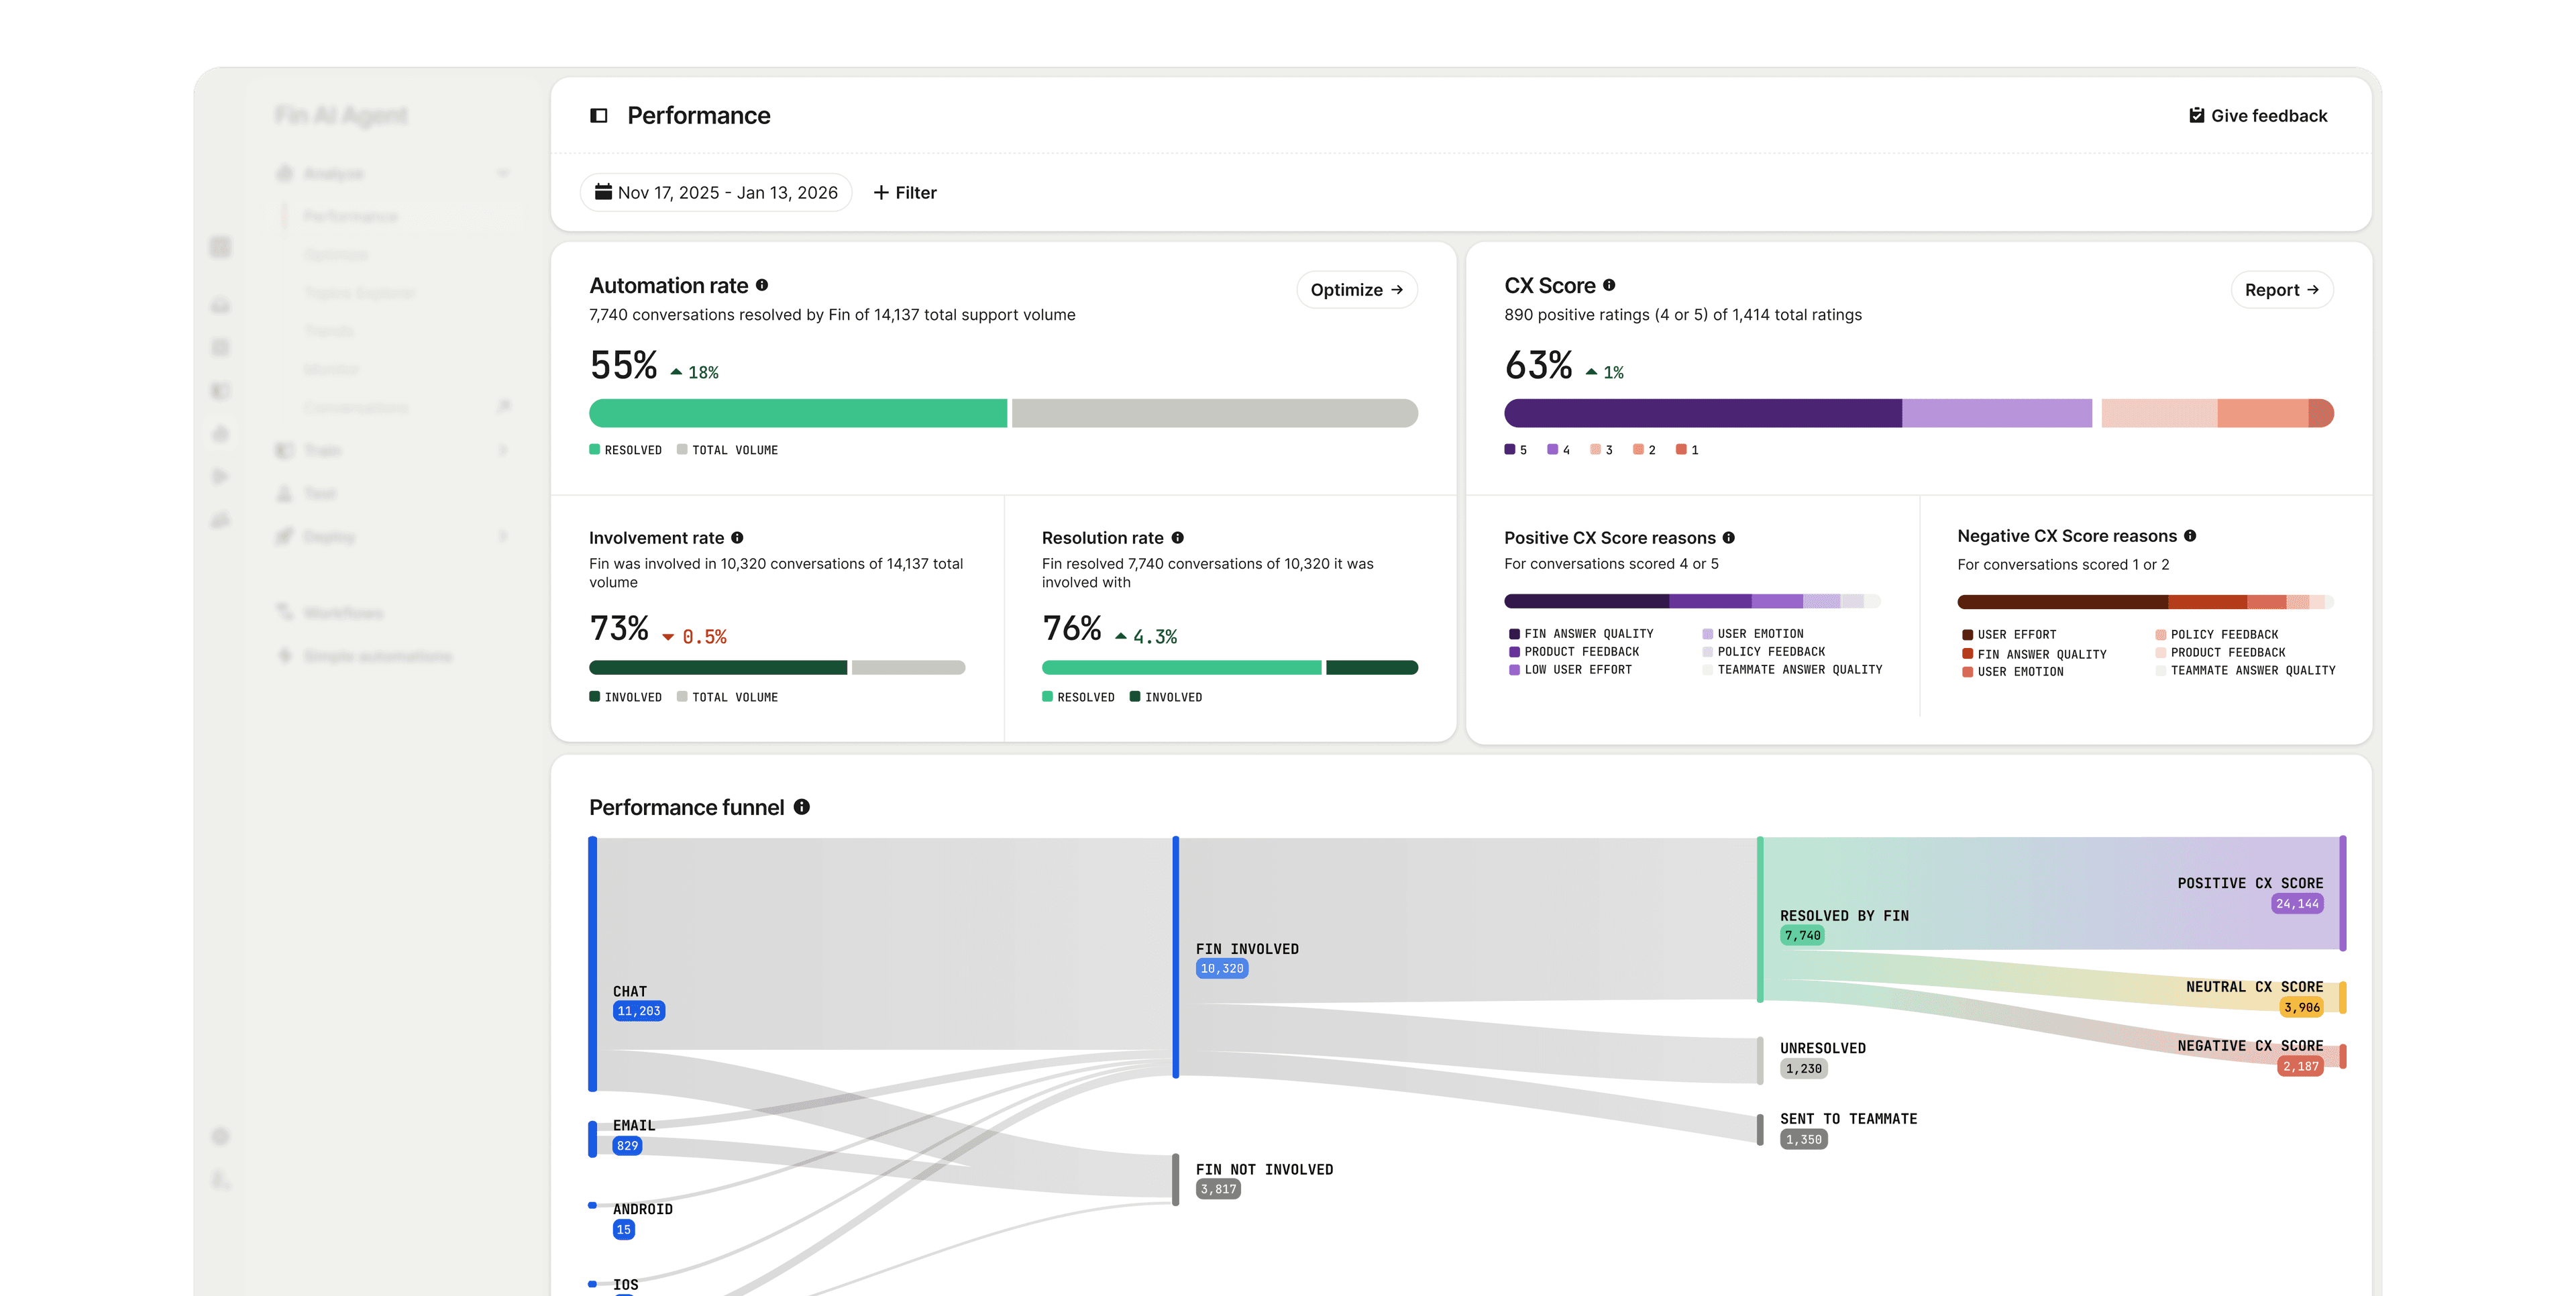Open the Automation rate info tooltip icon
Image resolution: width=2576 pixels, height=1296 pixels.
tap(762, 285)
